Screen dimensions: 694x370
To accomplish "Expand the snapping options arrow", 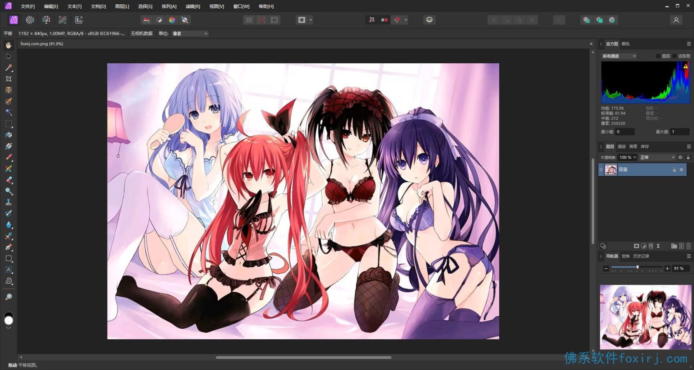I will pos(406,20).
